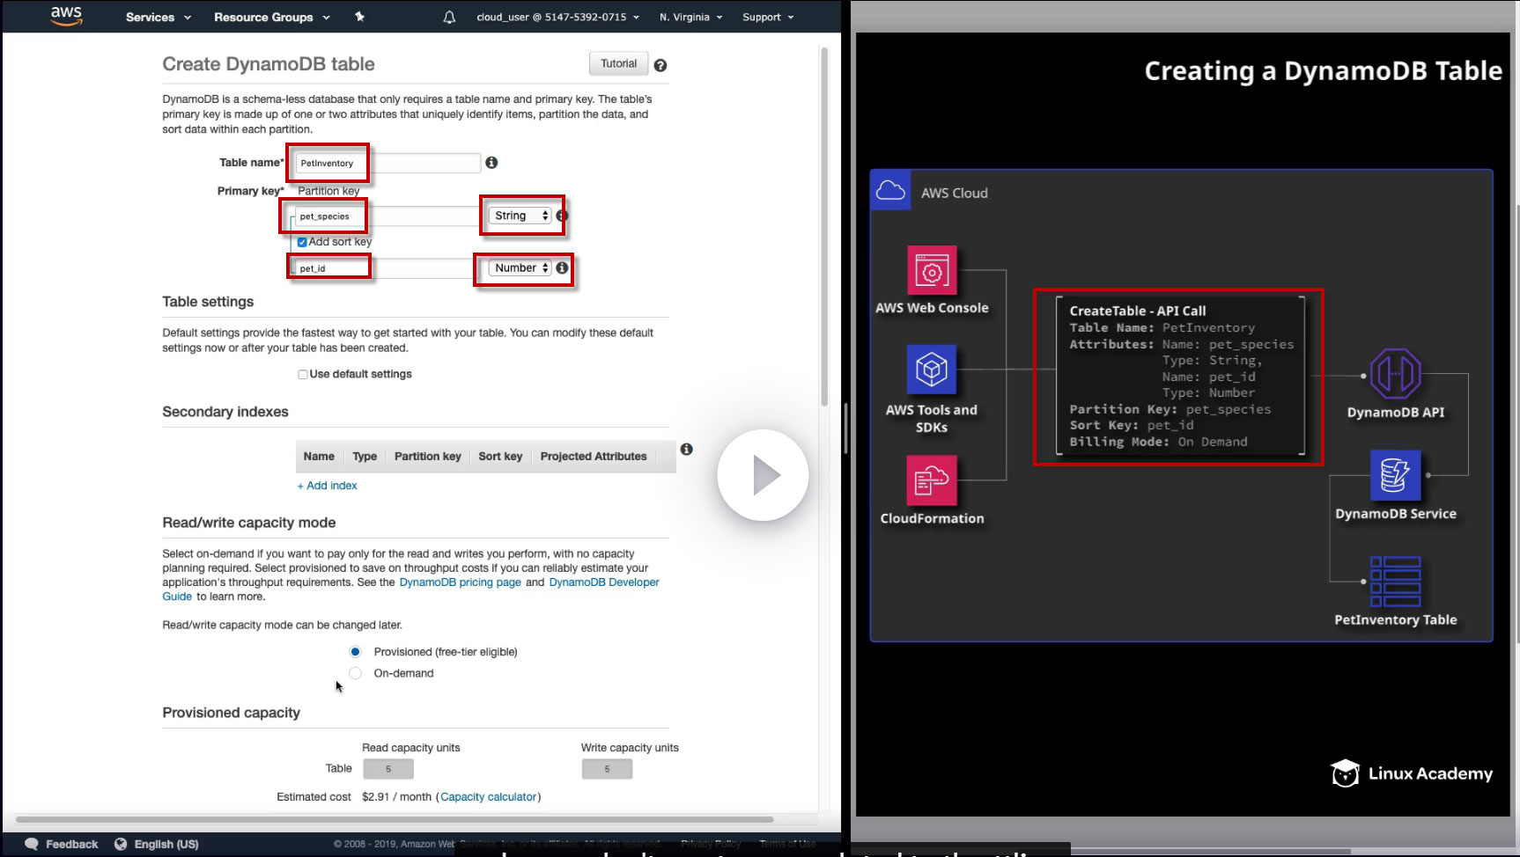
Task: Click the CreateTable - API Call heading
Action: coord(1138,311)
